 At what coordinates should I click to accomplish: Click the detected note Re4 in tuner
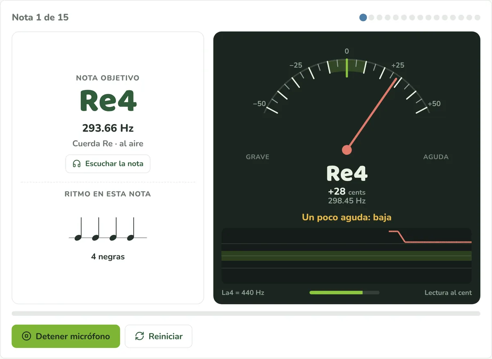coord(347,173)
